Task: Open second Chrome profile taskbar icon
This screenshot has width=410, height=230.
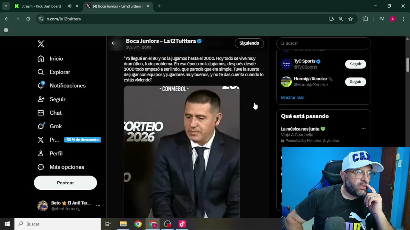Action: (153, 224)
